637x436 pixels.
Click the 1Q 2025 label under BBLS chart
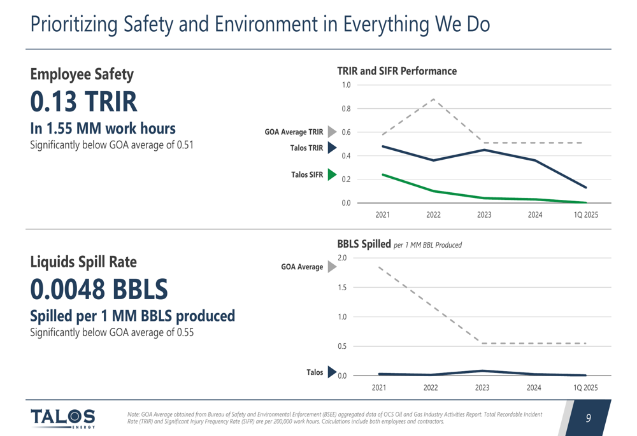[585, 388]
